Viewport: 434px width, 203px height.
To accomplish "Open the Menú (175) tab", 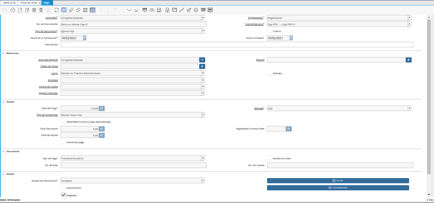I will (x=9, y=3).
